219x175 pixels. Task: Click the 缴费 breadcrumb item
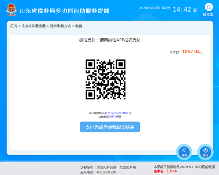click(x=79, y=26)
